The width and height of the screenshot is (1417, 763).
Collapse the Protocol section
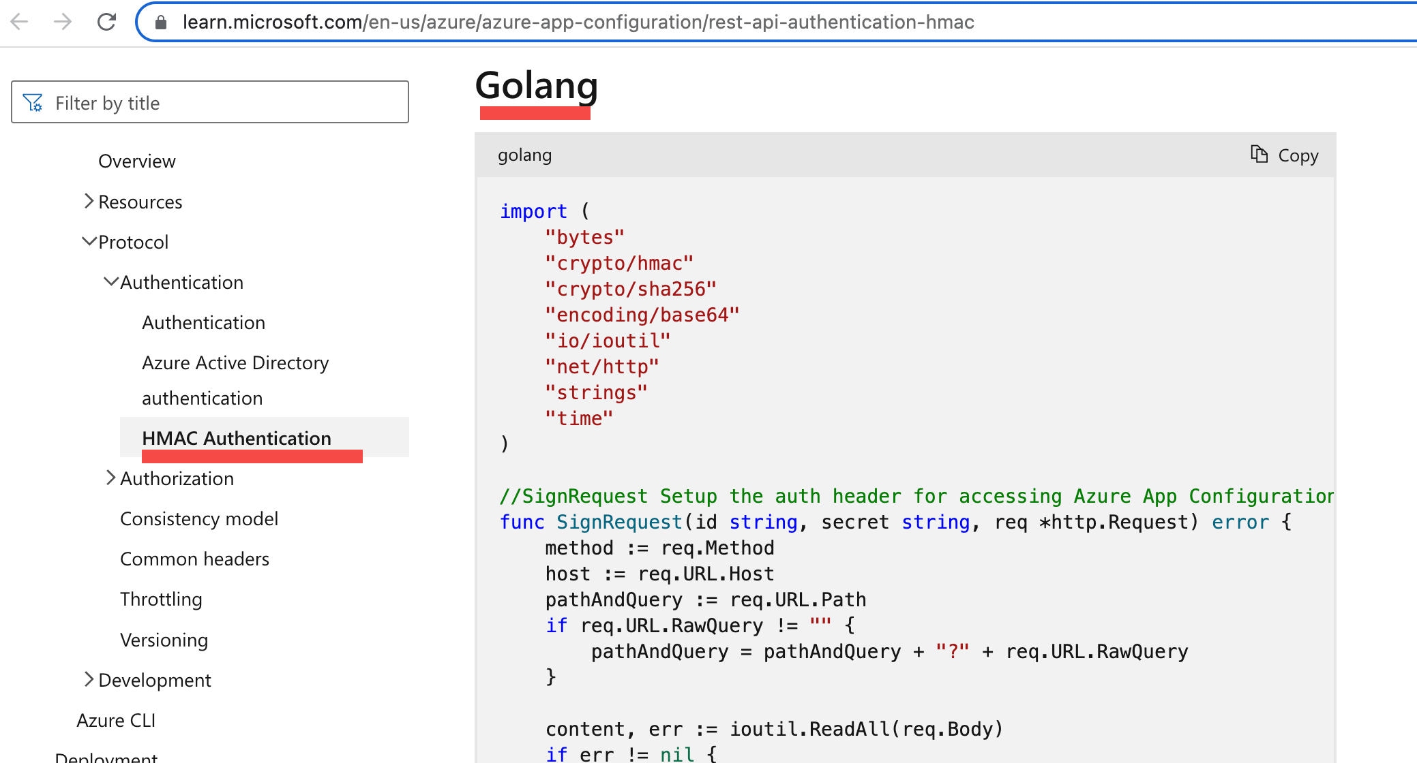[89, 240]
